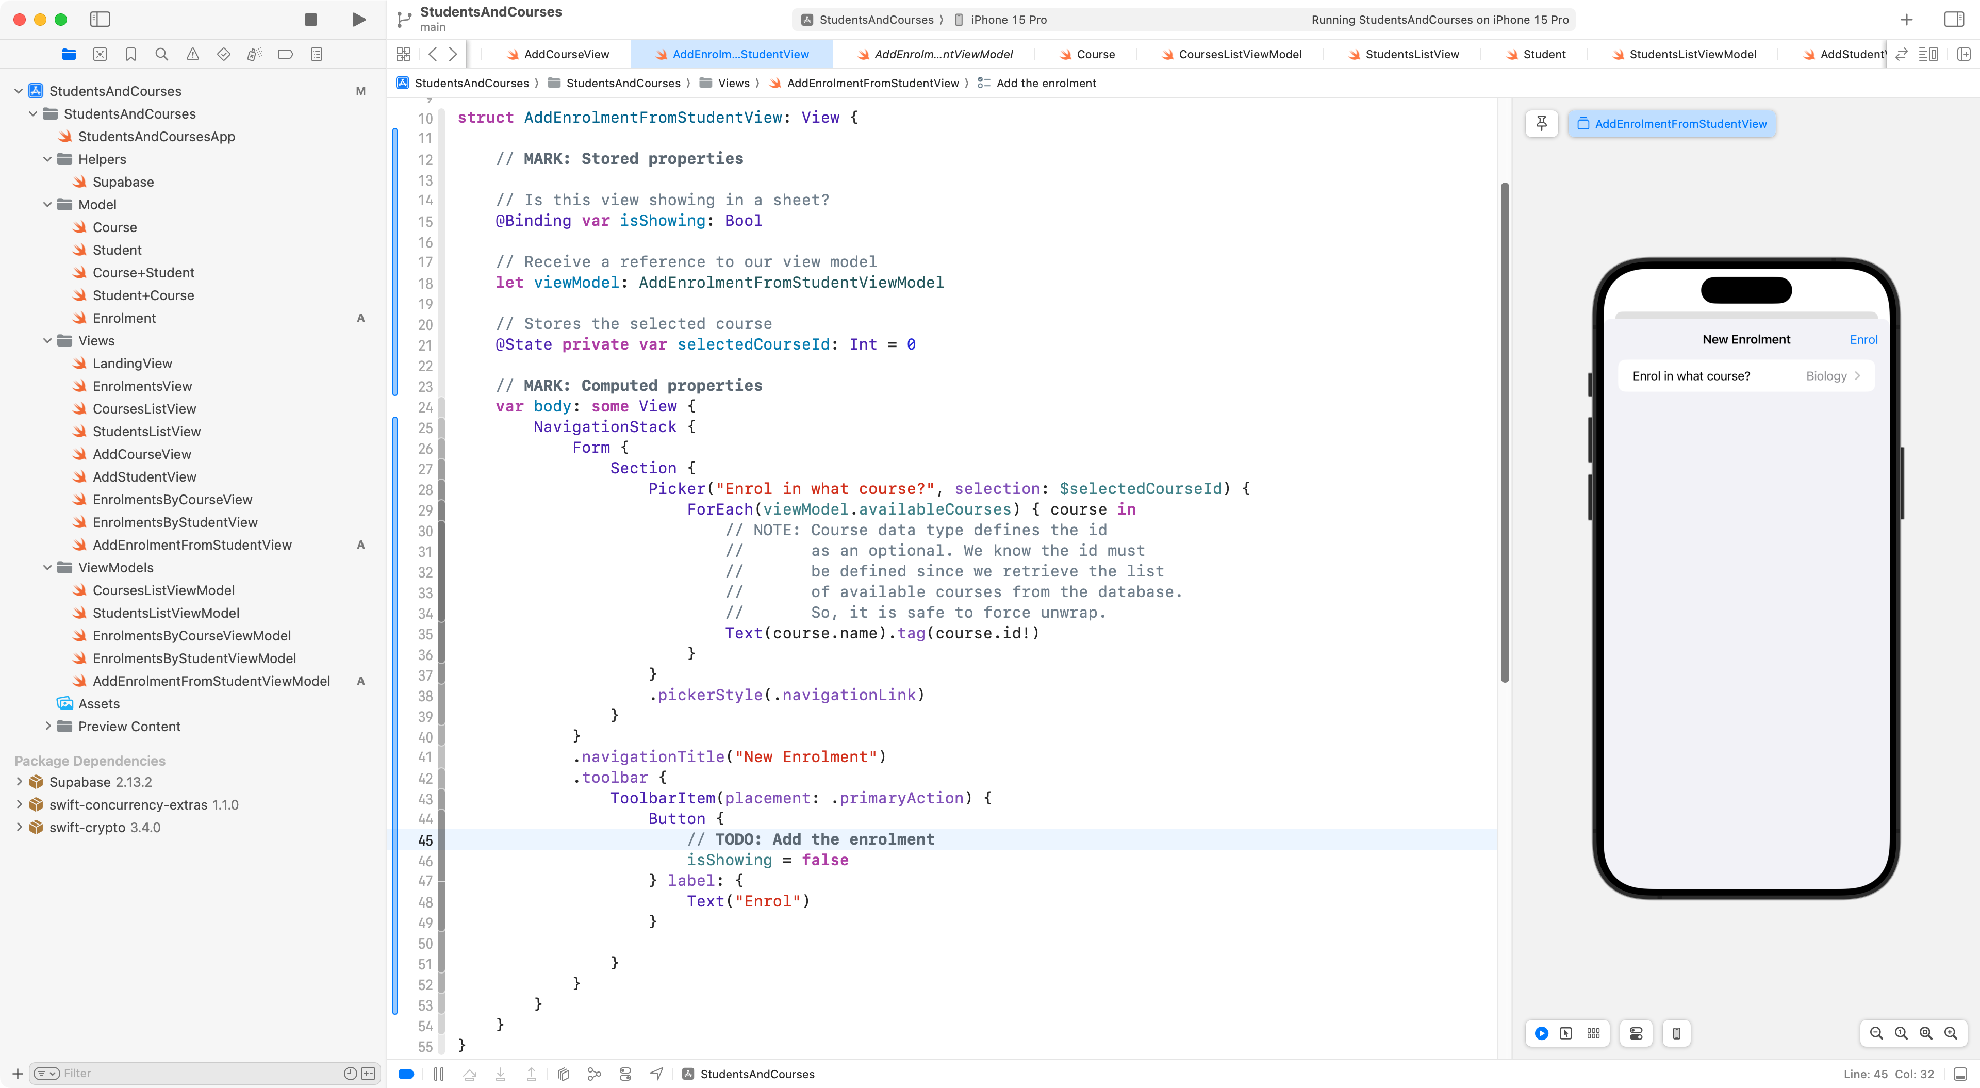Image resolution: width=1980 pixels, height=1088 pixels.
Task: Open the Issue navigator warning icon
Action: 192,54
